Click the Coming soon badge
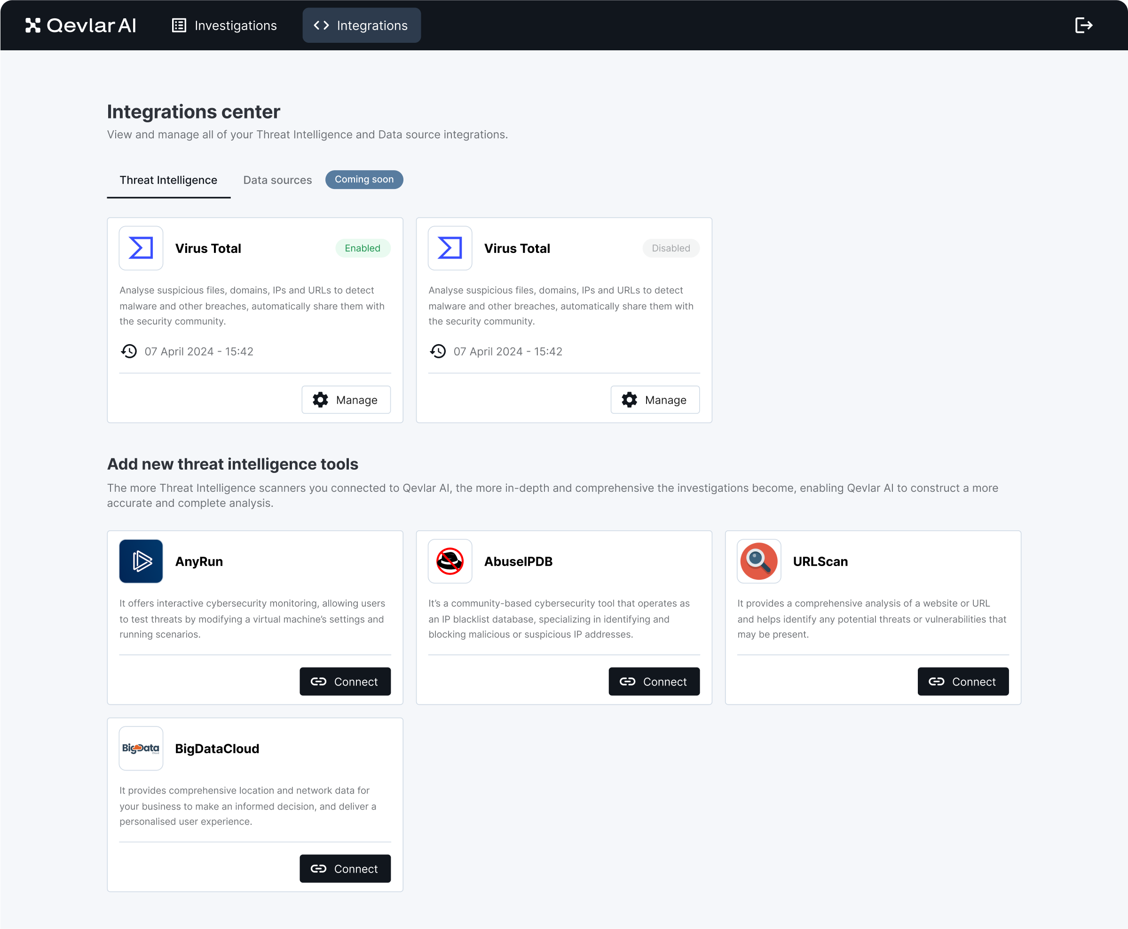Viewport: 1128px width, 929px height. [364, 179]
